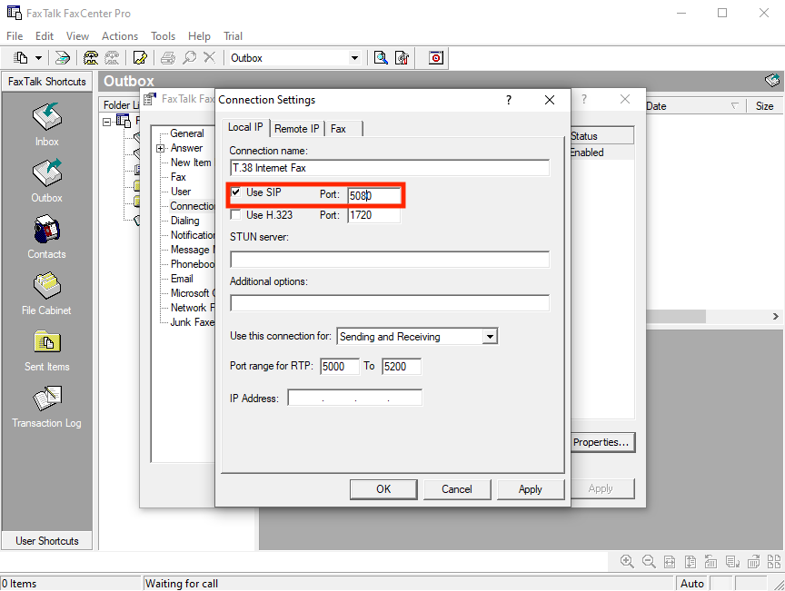
Task: Click the Receive fax telephone icon
Action: (112, 58)
